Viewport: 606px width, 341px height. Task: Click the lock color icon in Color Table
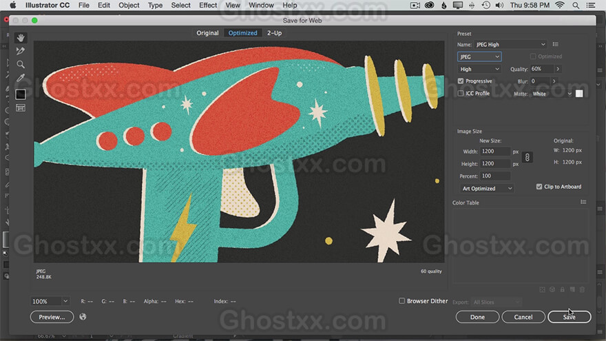563,289
